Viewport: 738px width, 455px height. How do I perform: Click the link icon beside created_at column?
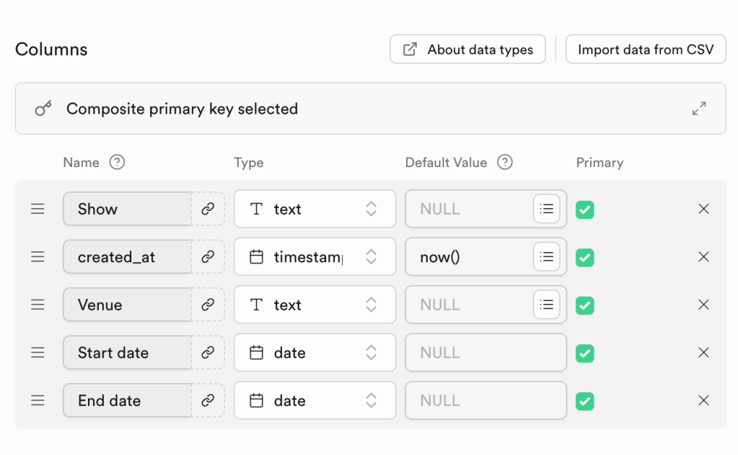pyautogui.click(x=208, y=257)
